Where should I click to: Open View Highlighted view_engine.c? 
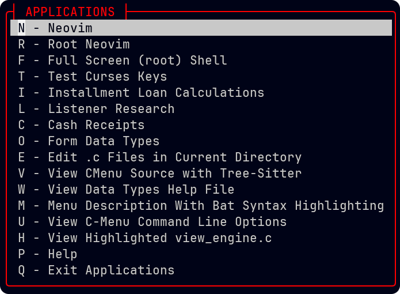pos(159,238)
